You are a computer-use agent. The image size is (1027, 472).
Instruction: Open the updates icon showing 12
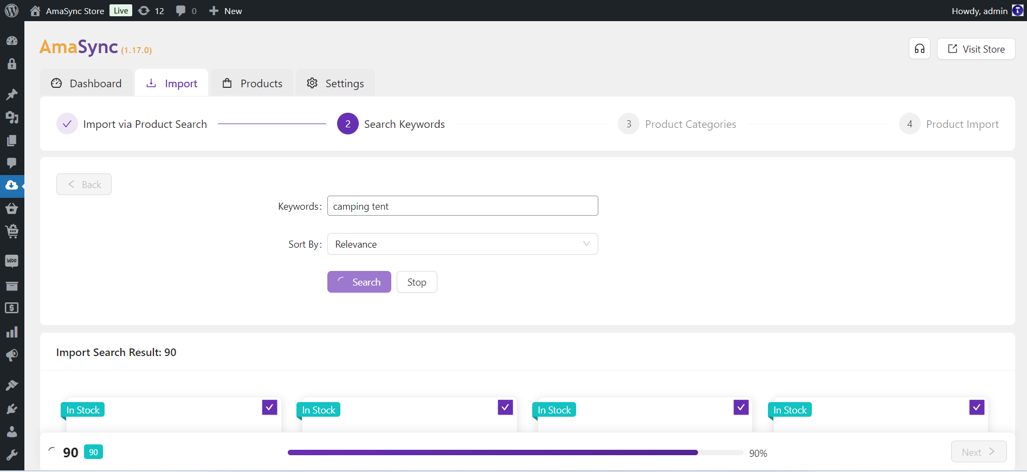coord(144,11)
